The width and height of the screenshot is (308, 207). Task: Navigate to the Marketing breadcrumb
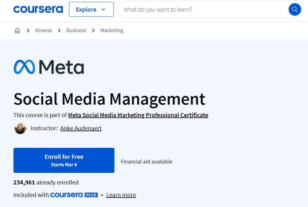(112, 30)
